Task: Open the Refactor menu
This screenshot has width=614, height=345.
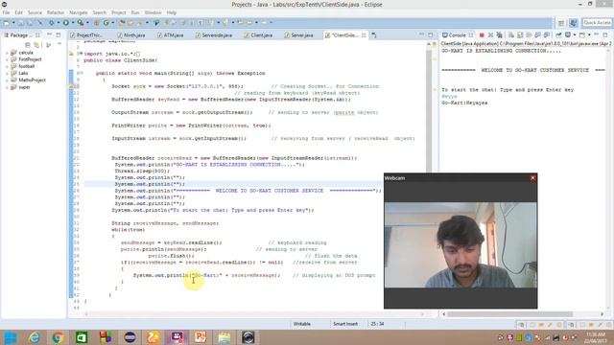Action: point(56,12)
